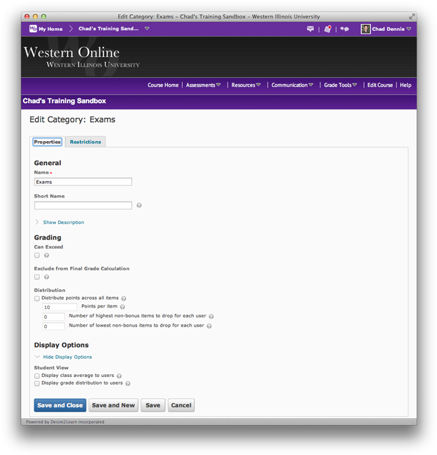Click help icon for lowest non-bonus items to drop
The image size is (437, 455).
click(209, 326)
